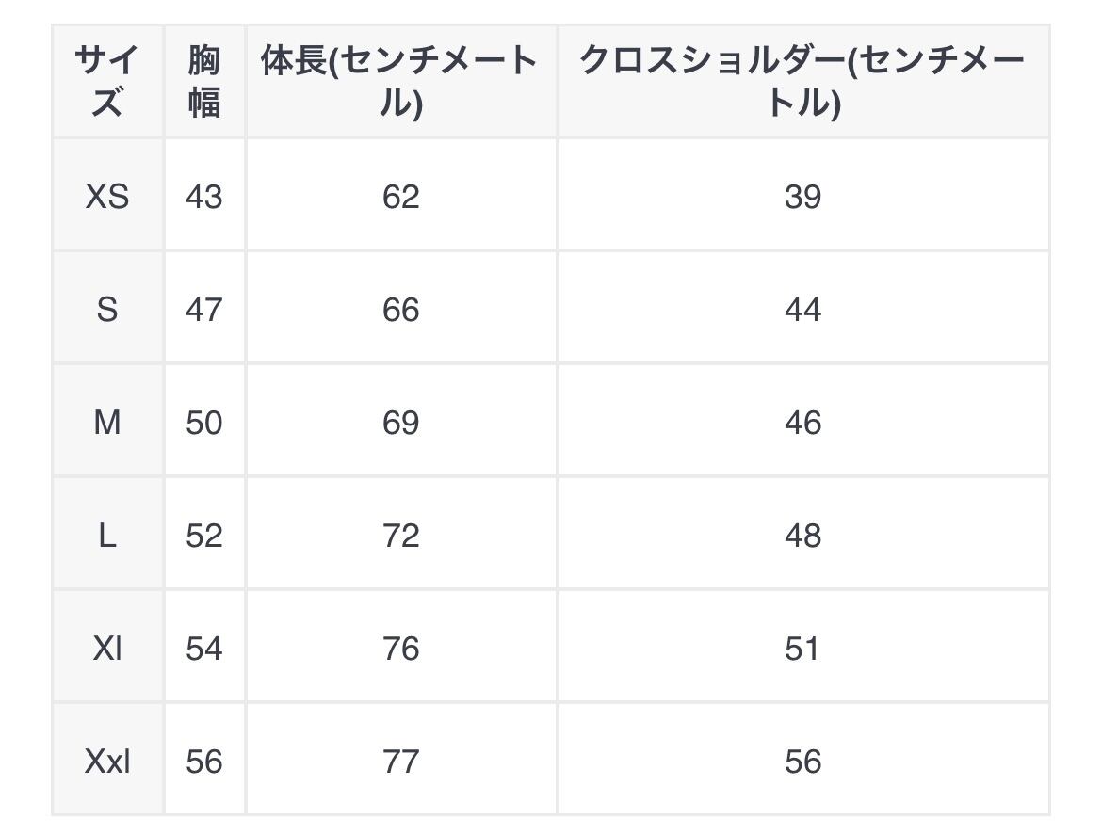Click body length value 69
This screenshot has width=1102, height=834.
[400, 423]
